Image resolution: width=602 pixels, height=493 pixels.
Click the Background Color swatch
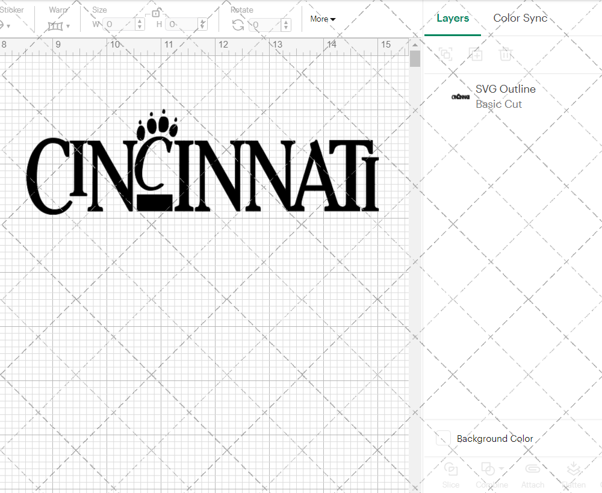coord(442,439)
